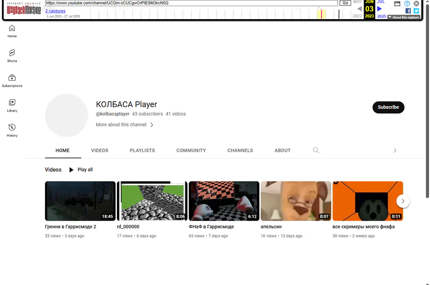Switch to the VIDEOS tab
The height and width of the screenshot is (285, 430).
[x=99, y=150]
